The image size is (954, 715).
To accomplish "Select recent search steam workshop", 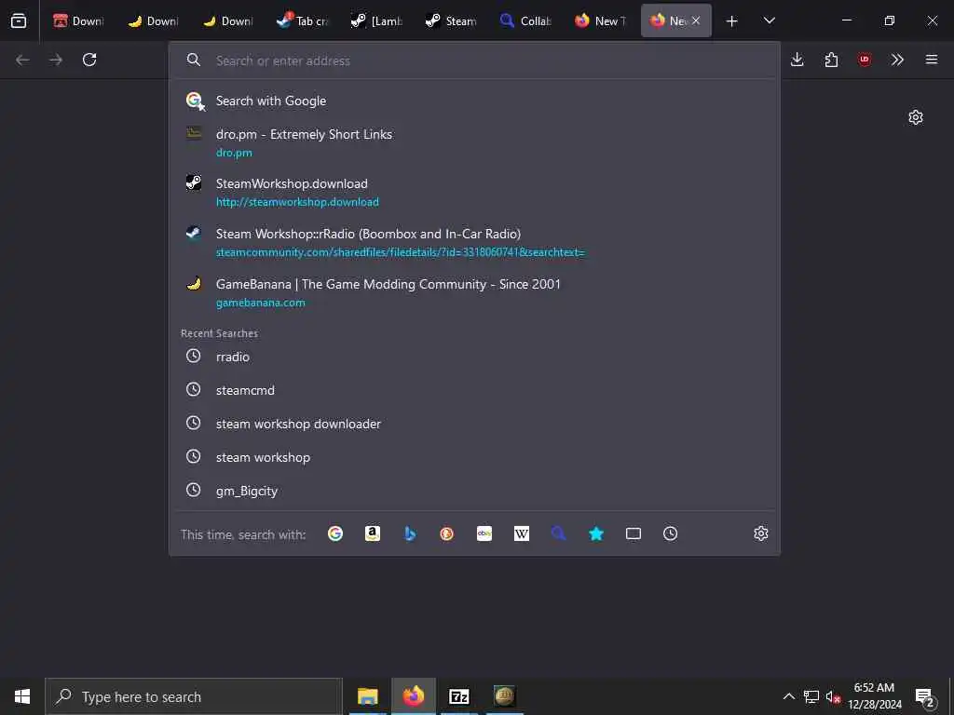I will (474, 457).
